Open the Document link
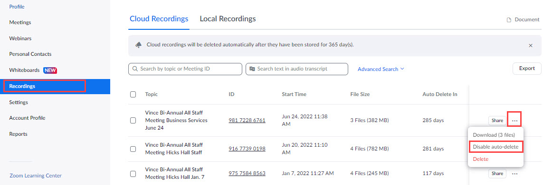The width and height of the screenshot is (543, 185). [x=527, y=20]
